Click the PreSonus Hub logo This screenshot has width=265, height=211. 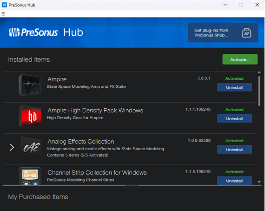pyautogui.click(x=46, y=32)
